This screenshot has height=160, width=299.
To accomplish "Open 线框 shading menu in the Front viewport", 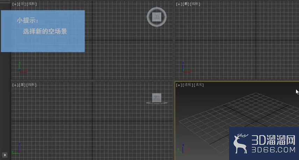I will 195,4.
